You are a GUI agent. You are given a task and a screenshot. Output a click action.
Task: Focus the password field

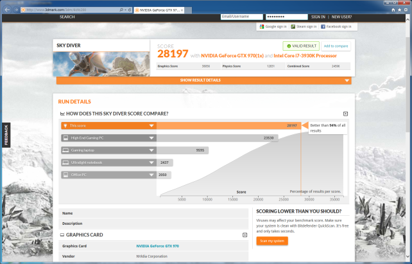[x=287, y=17]
